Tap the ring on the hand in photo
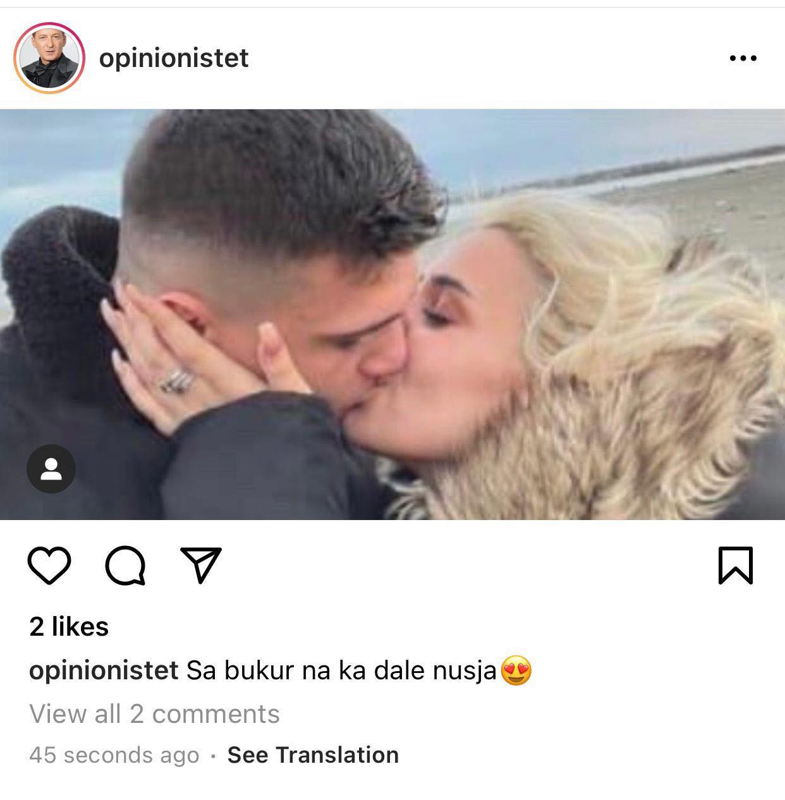 point(176,381)
